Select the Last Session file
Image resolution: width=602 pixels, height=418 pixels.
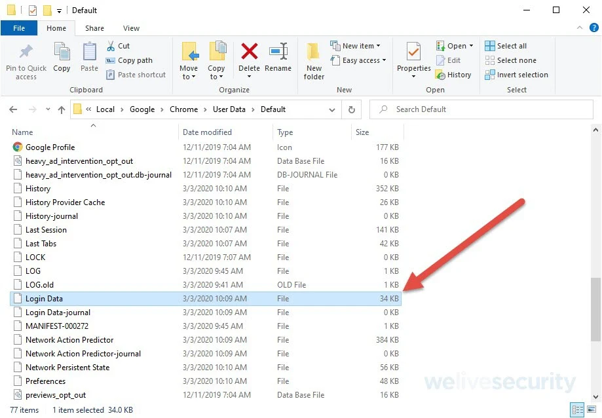pyautogui.click(x=206, y=230)
